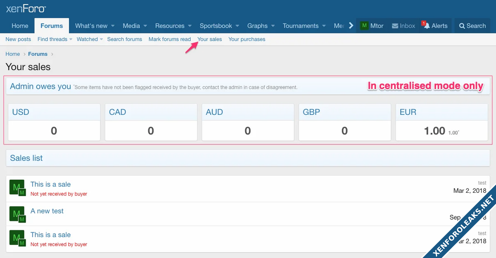The image size is (496, 258).
Task: Expand the What's new dropdown arrow
Action: (113, 26)
